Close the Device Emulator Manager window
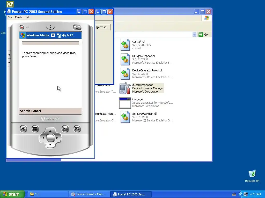This screenshot has width=265, height=198. coord(110,12)
